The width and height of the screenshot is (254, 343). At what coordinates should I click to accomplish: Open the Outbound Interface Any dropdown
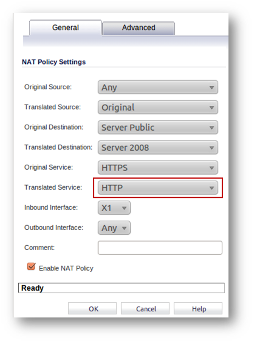114,228
